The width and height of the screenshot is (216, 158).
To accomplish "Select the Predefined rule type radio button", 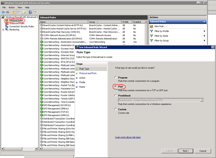I will (x=116, y=95).
